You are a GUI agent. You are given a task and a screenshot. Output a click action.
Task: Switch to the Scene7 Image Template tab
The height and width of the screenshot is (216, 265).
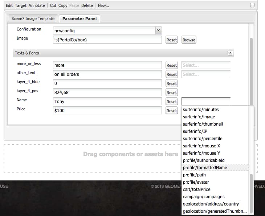tap(33, 19)
